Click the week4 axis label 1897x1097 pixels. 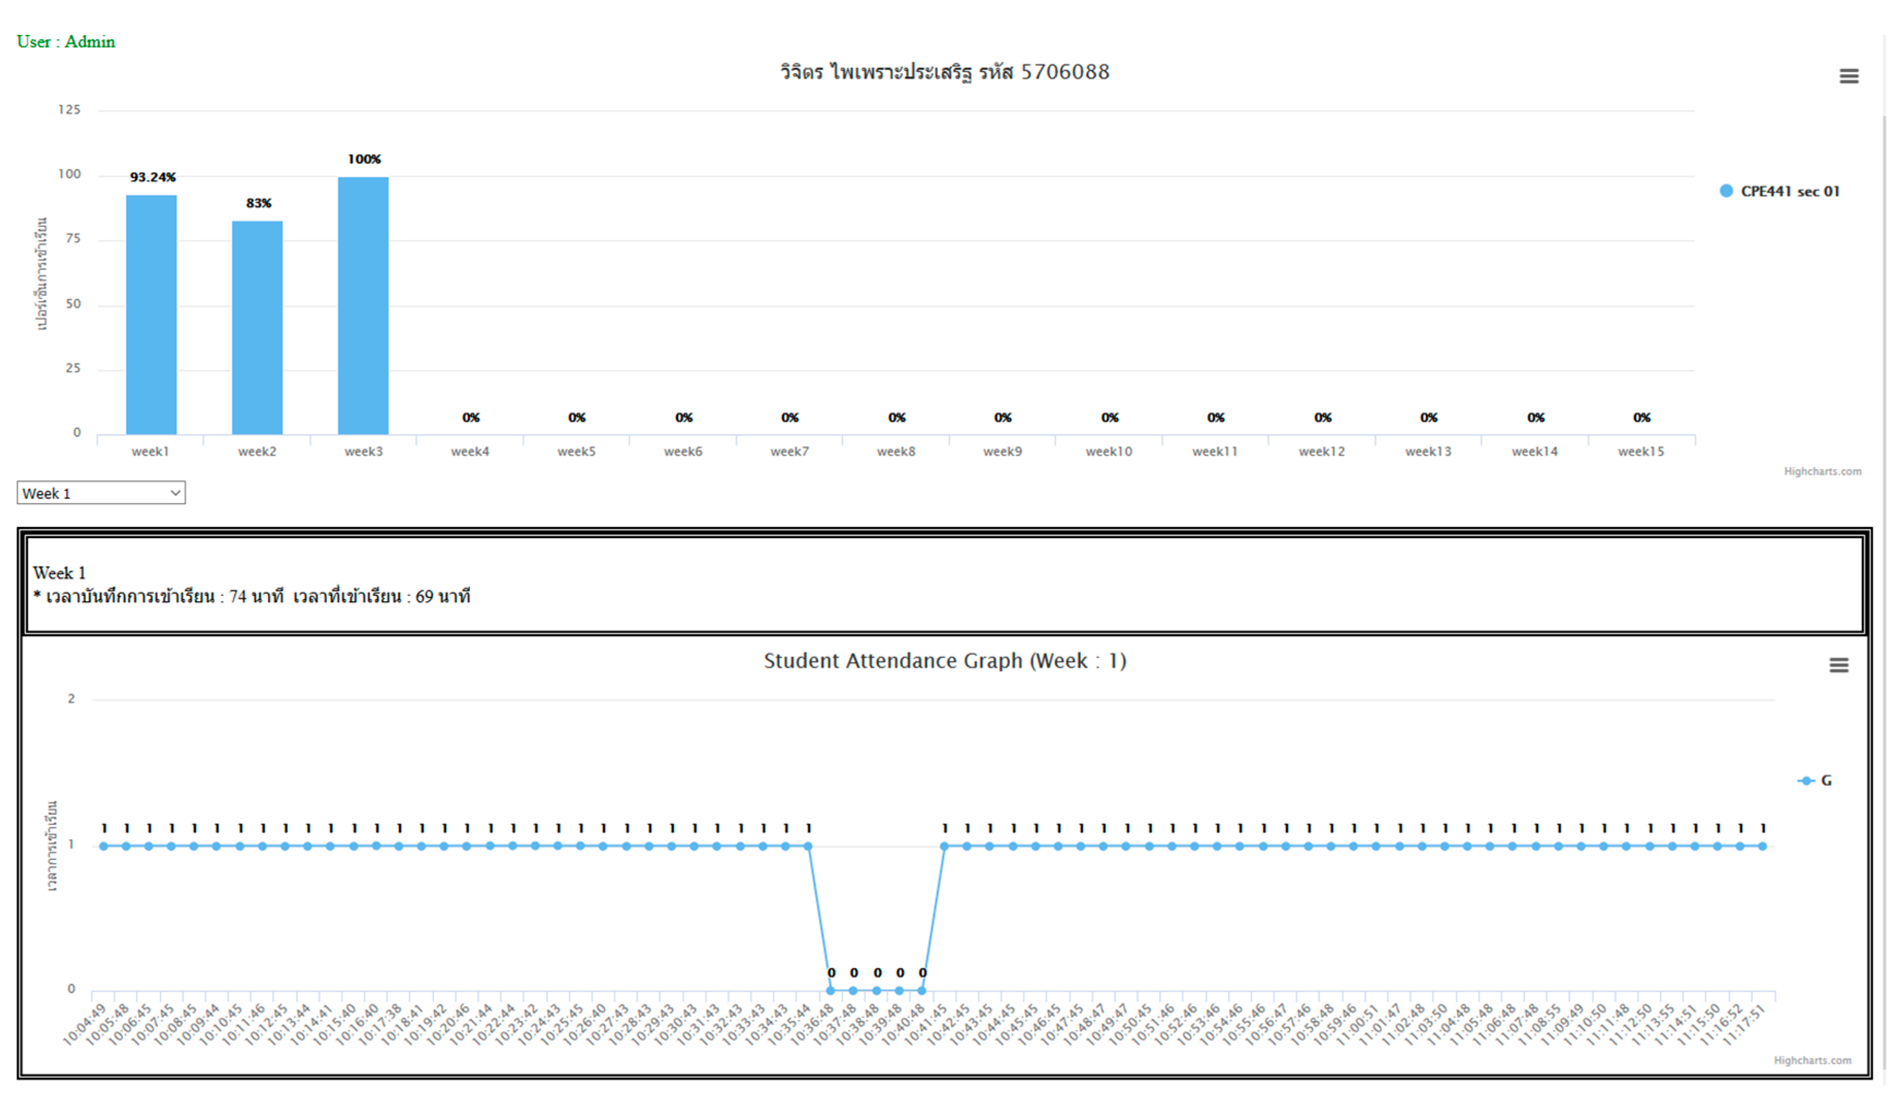[x=470, y=452]
